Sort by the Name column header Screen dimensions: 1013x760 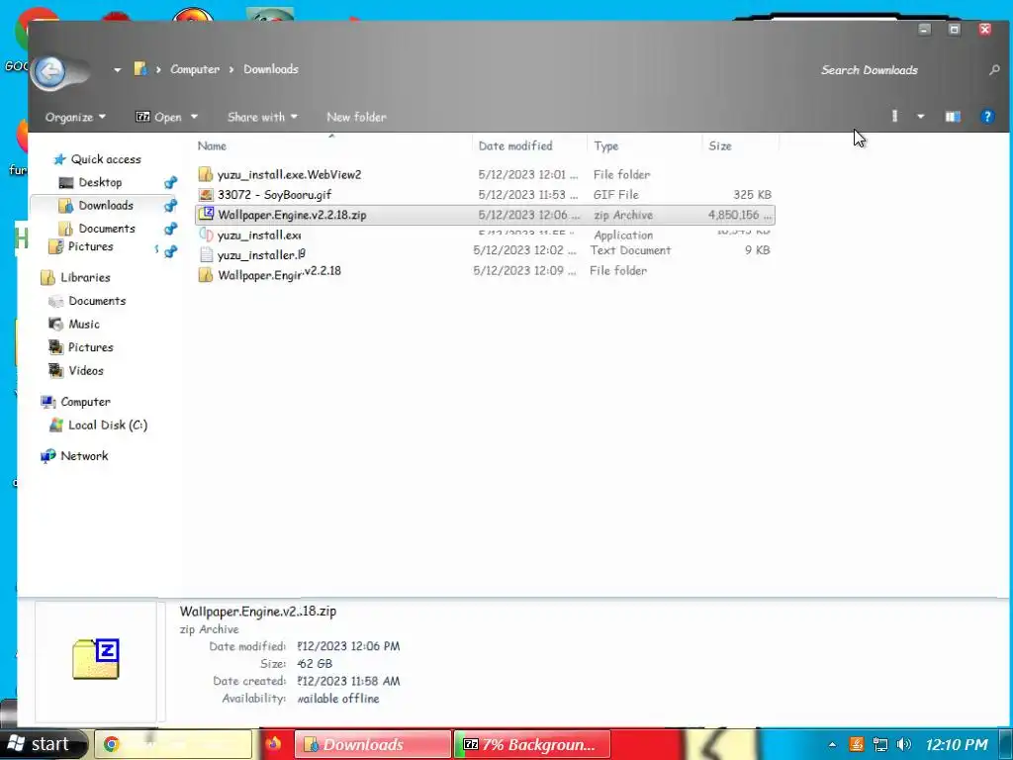coord(212,146)
